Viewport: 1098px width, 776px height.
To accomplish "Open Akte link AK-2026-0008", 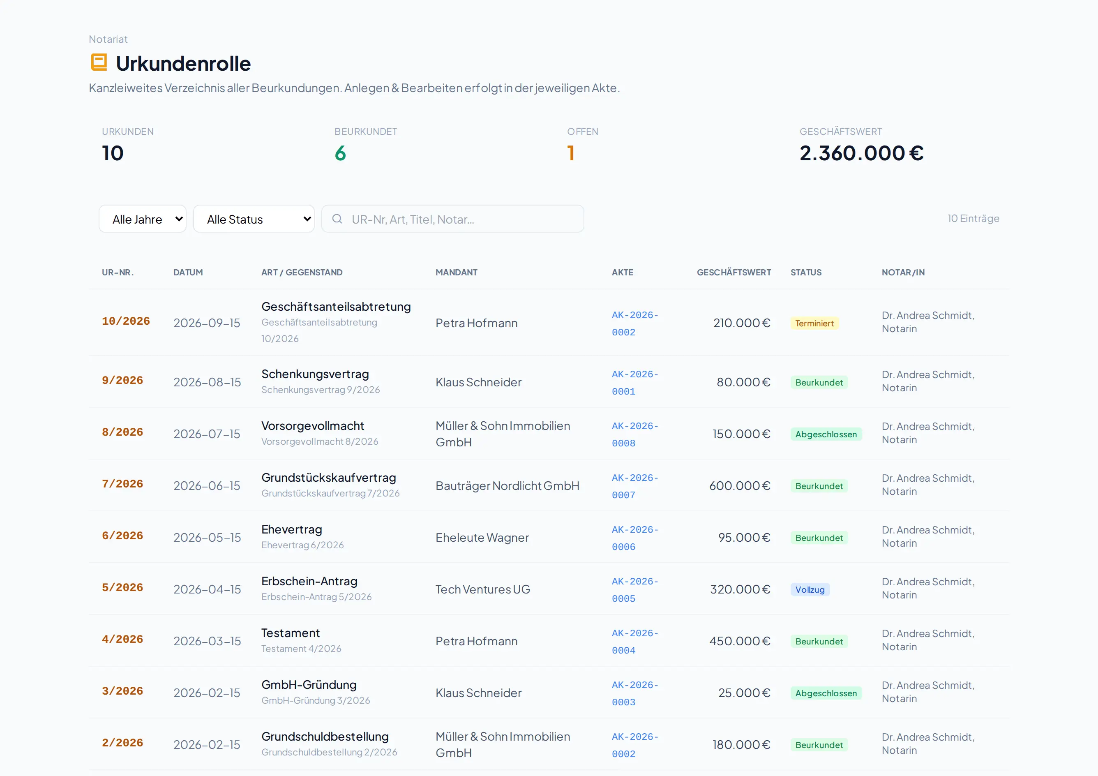I will (635, 434).
